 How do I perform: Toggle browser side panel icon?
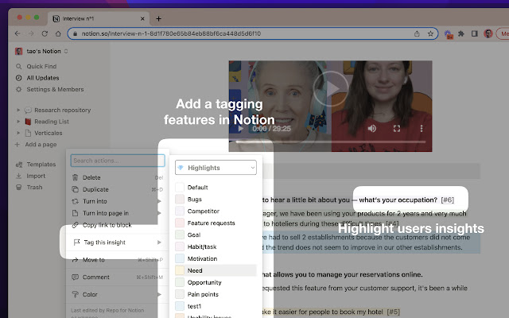[475, 33]
